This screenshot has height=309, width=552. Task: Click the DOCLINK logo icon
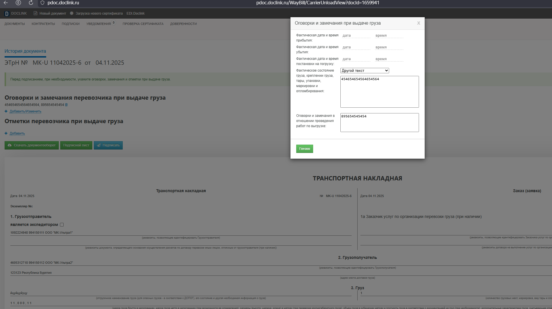pos(7,13)
